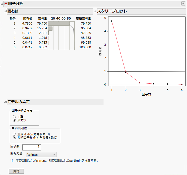Click the 寄与率 value 15.754
Viewport: 187px width, 175px height.
tap(42, 28)
